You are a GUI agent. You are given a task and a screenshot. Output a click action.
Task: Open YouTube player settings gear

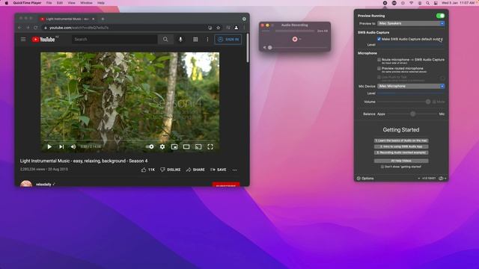pyautogui.click(x=162, y=146)
